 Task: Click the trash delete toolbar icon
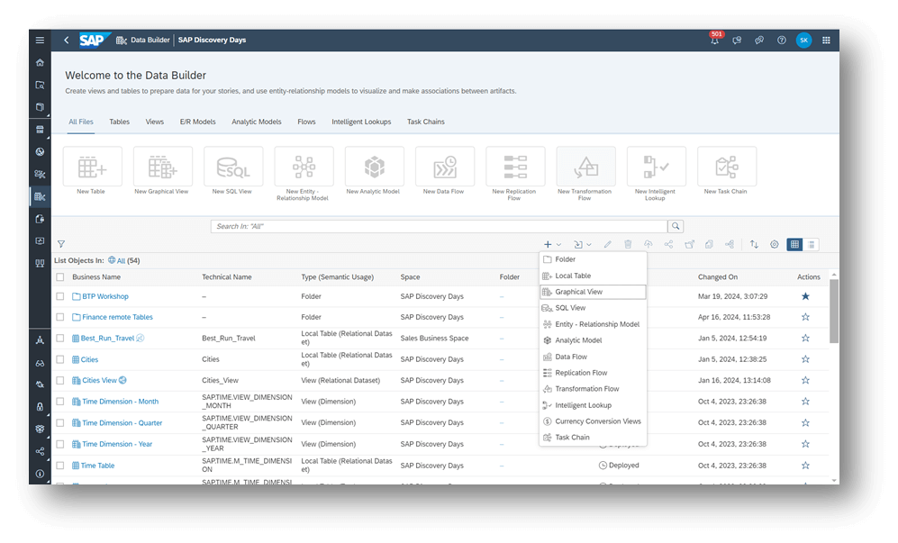tap(628, 245)
